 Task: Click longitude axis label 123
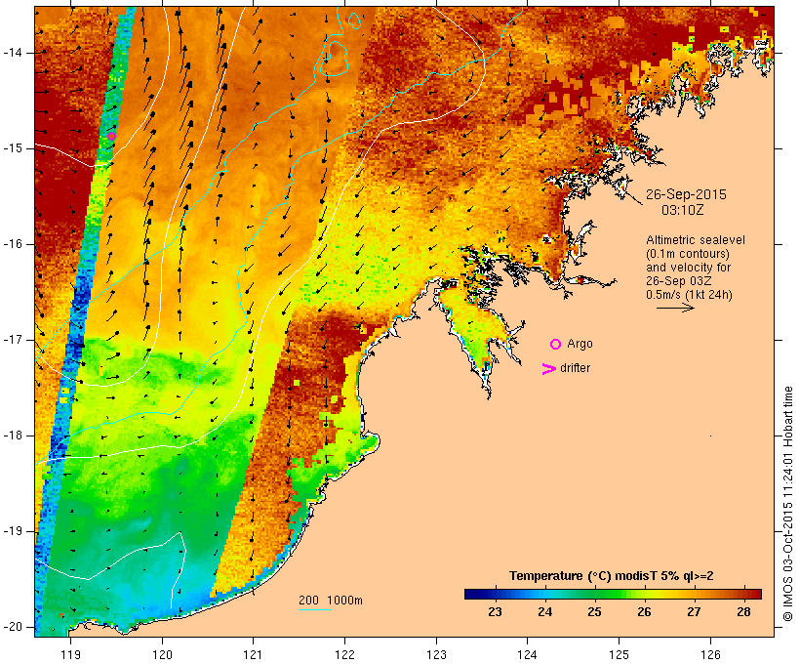click(436, 654)
